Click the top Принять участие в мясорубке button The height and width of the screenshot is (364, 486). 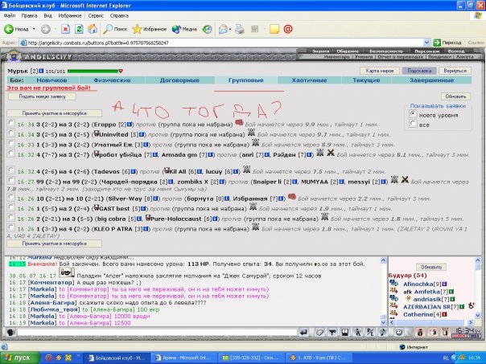pos(54,113)
